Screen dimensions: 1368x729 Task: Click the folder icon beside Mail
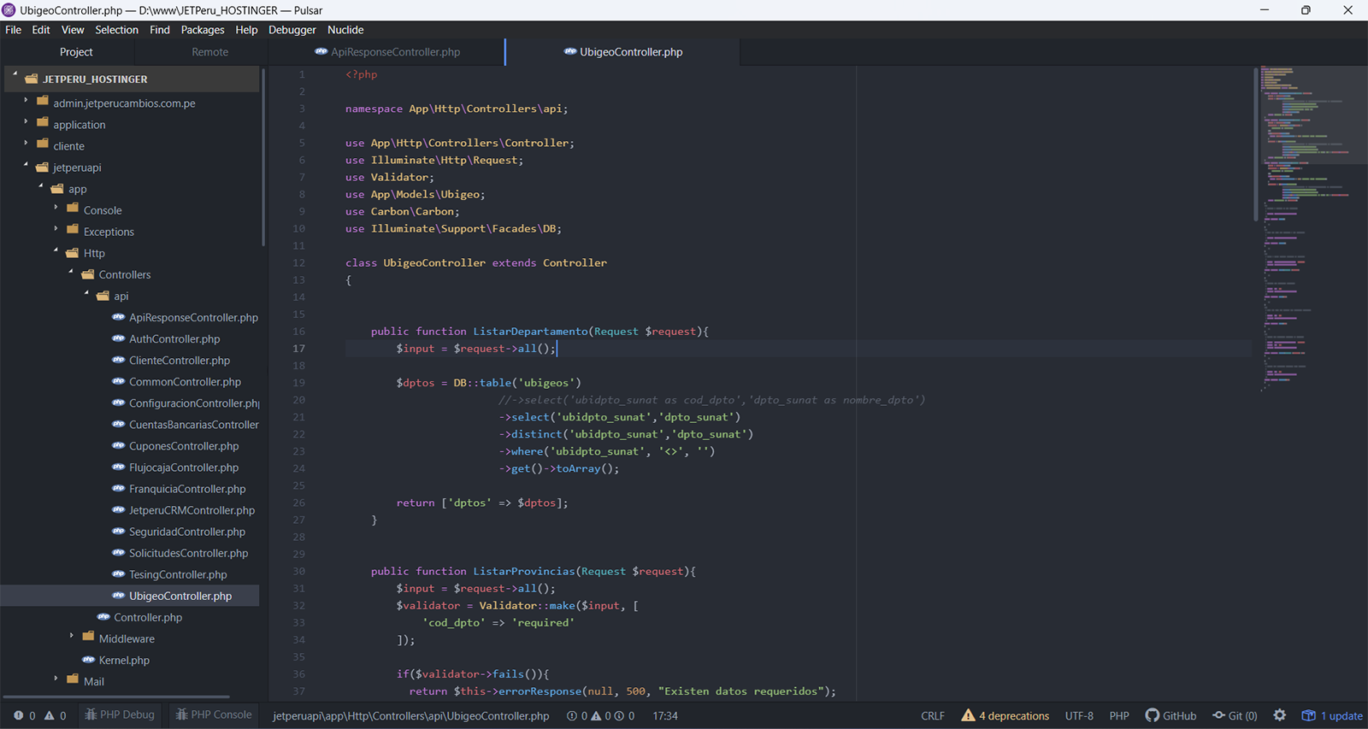tap(73, 680)
